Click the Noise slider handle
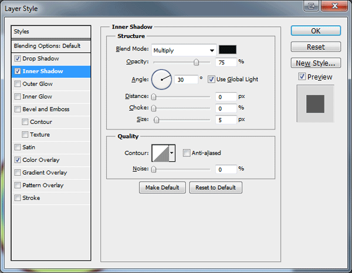Viewport: 352px width, 273px height. pyautogui.click(x=154, y=169)
